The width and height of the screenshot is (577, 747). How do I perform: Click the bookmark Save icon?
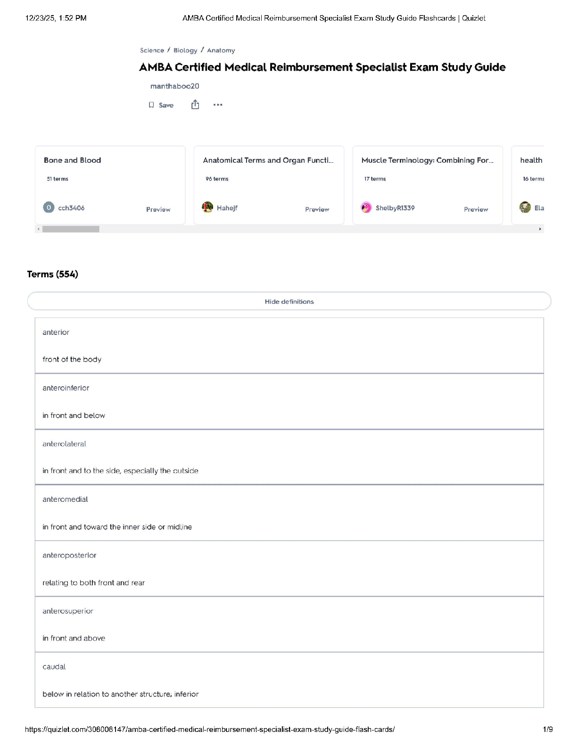tap(151, 105)
